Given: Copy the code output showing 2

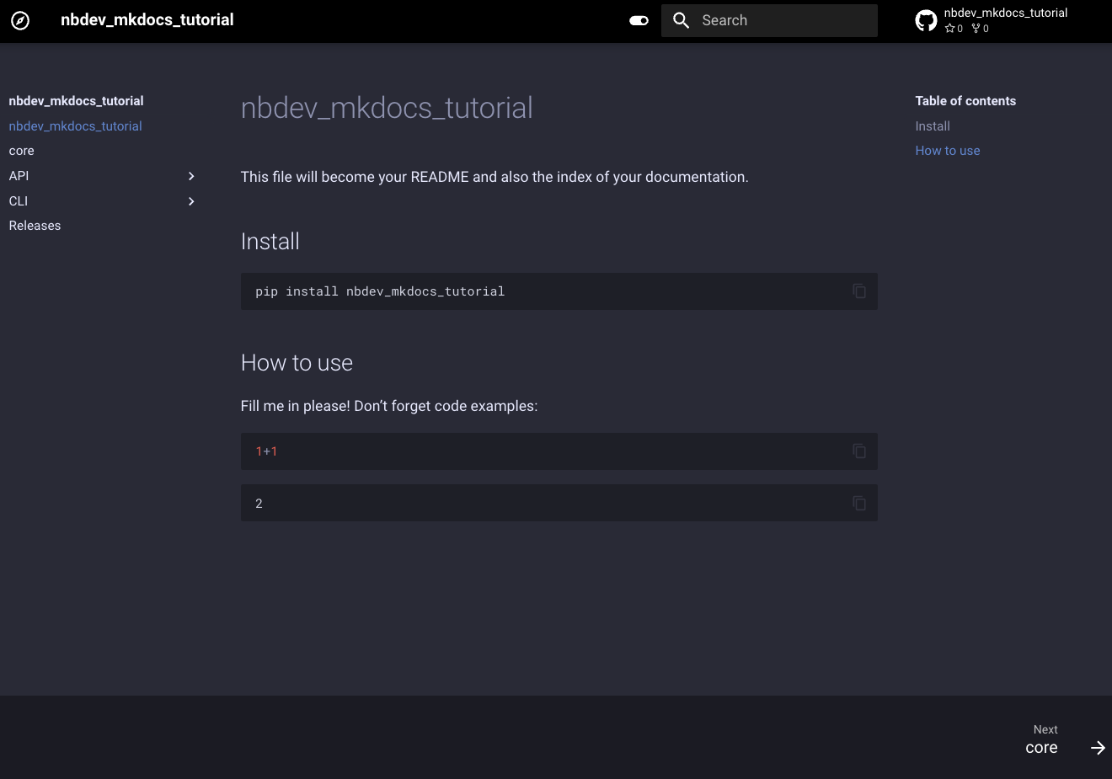Looking at the screenshot, I should tap(859, 503).
